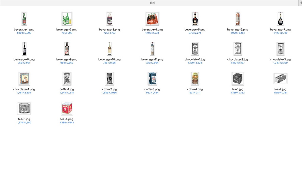Select the coffe-4.png Nescafe jar thumbnail
This screenshot has width=302, height=181.
[x=195, y=78]
